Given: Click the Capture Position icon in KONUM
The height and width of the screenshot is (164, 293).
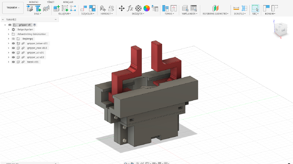Looking at the screenshot, I should [x=266, y=8].
